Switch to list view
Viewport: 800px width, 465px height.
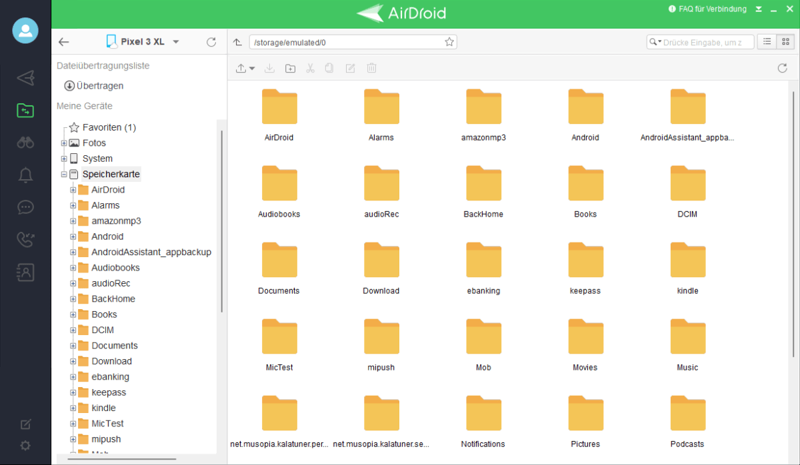tap(767, 42)
